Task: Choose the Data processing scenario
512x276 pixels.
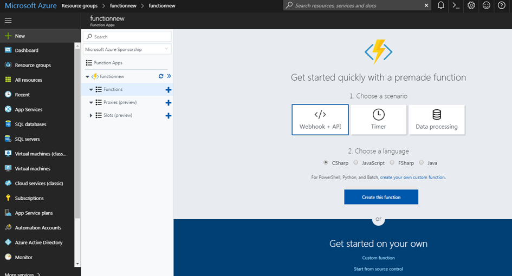Action: (x=437, y=120)
